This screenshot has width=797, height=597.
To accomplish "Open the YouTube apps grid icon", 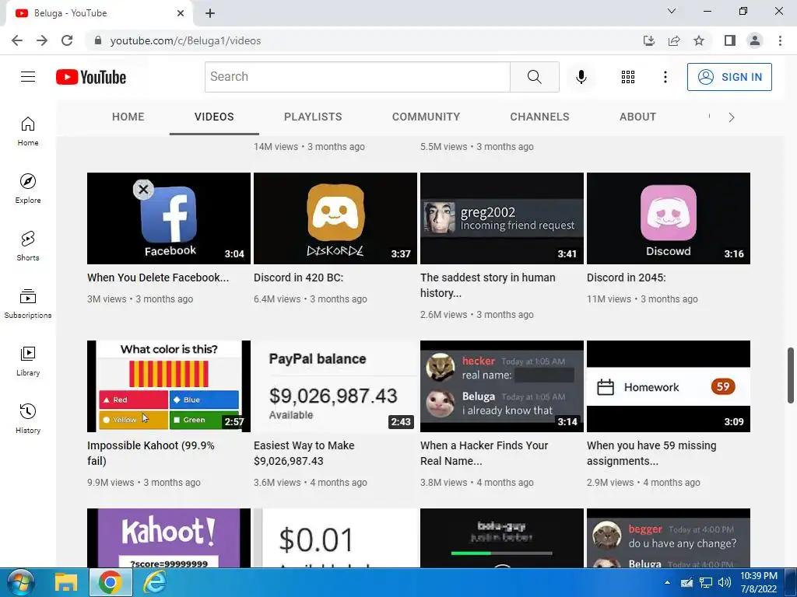I will point(628,77).
